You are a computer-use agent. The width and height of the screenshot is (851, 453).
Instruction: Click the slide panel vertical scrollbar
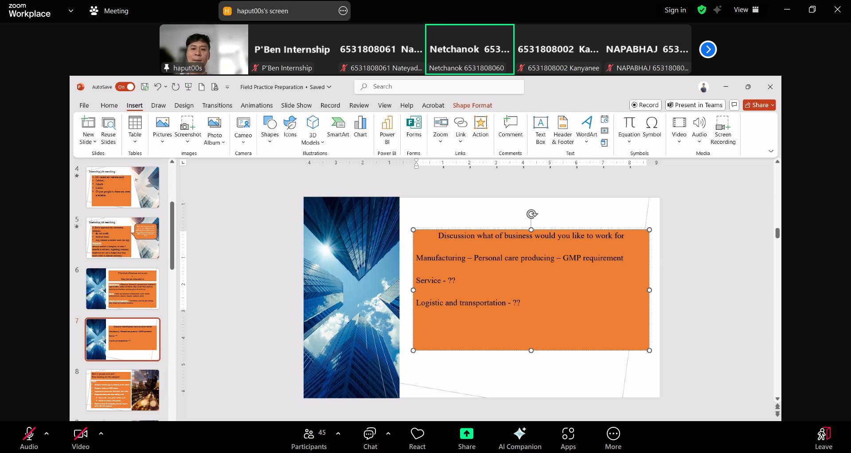point(172,236)
